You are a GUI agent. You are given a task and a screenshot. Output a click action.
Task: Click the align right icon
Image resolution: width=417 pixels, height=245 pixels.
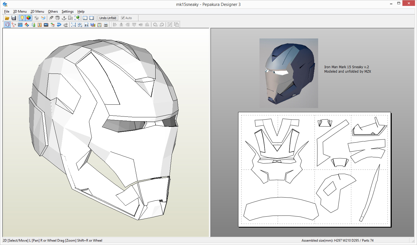[128, 25]
